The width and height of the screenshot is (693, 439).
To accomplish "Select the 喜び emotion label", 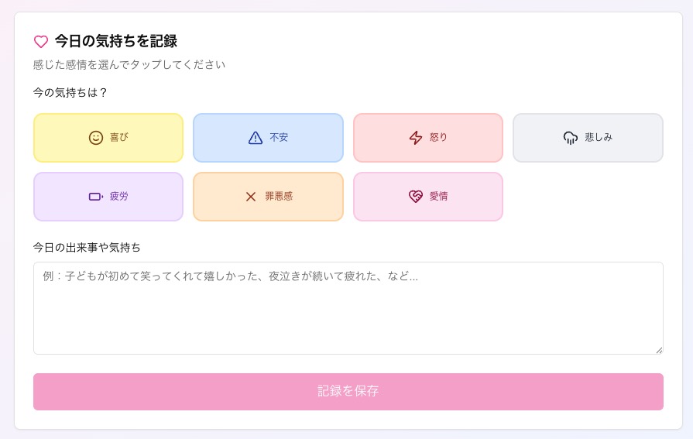I will [119, 138].
